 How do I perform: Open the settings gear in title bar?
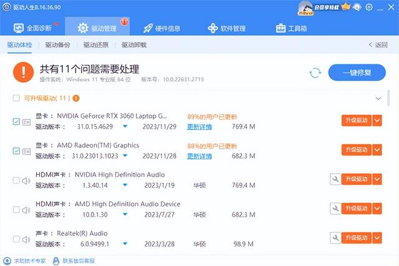pyautogui.click(x=369, y=7)
